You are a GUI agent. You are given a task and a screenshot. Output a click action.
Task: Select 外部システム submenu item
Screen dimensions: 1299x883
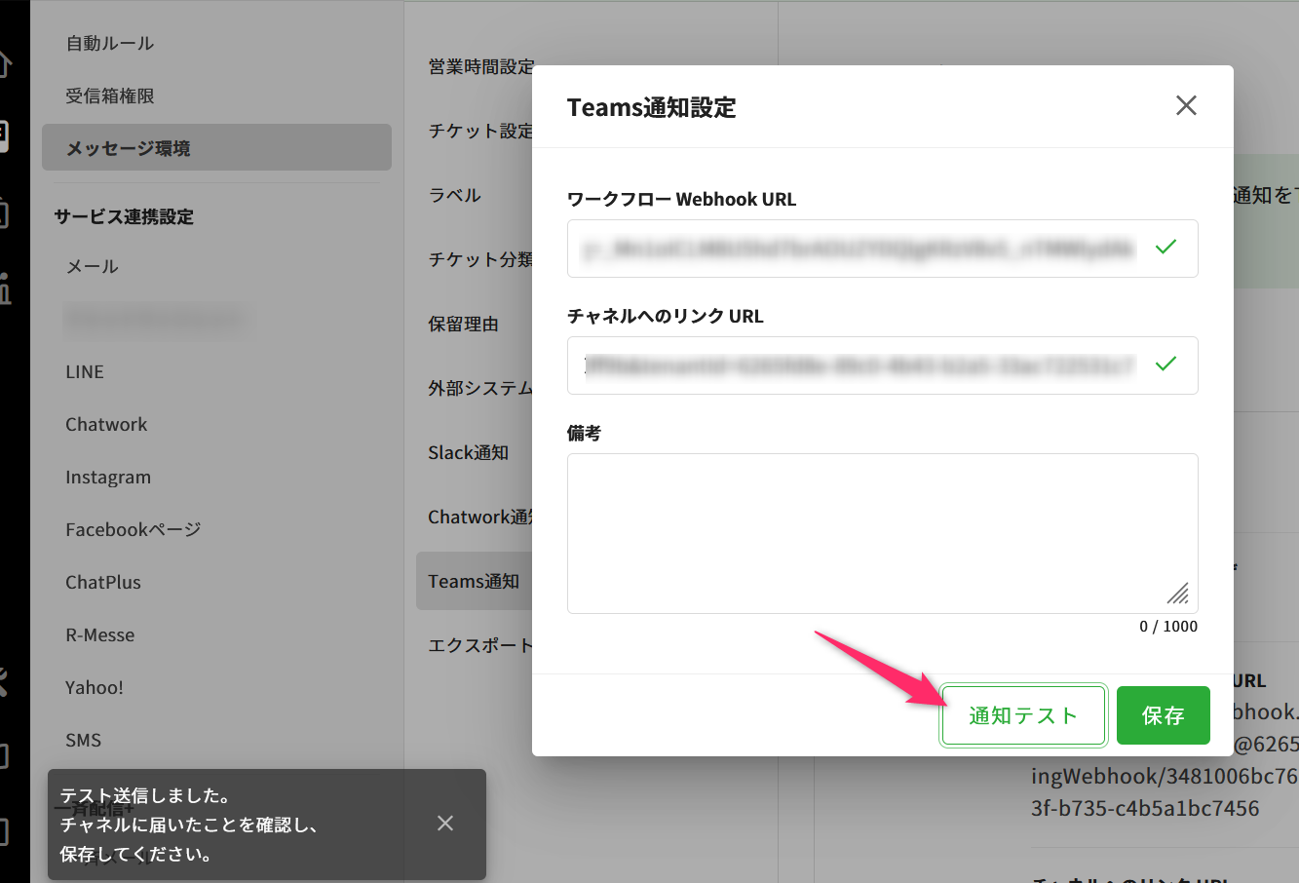click(480, 388)
